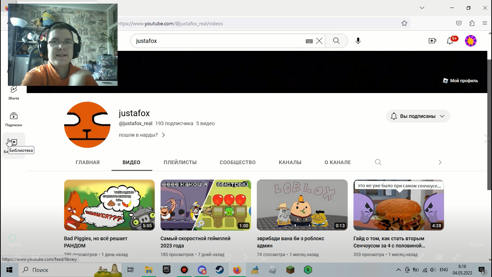Viewport: 492px width, 277px height.
Task: Clear the search box with the X
Action: point(319,41)
